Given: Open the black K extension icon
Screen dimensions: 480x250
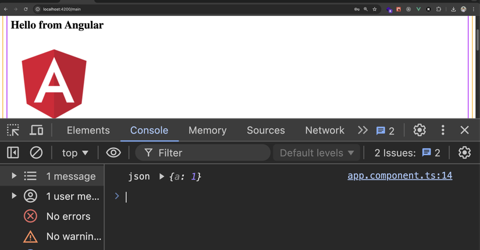Looking at the screenshot, I should pos(429,9).
